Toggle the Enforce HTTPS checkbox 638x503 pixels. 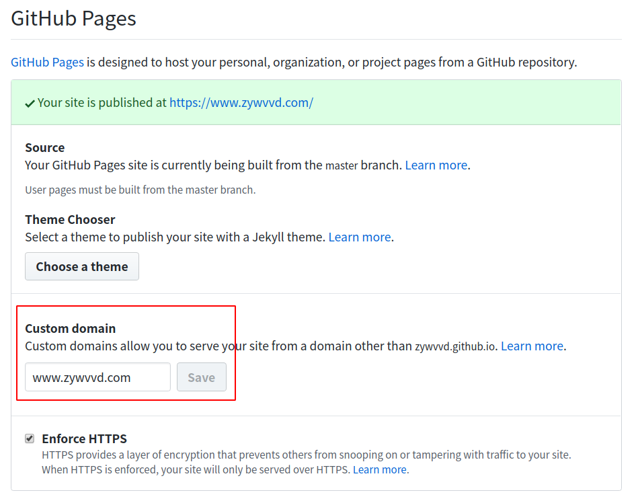(30, 438)
